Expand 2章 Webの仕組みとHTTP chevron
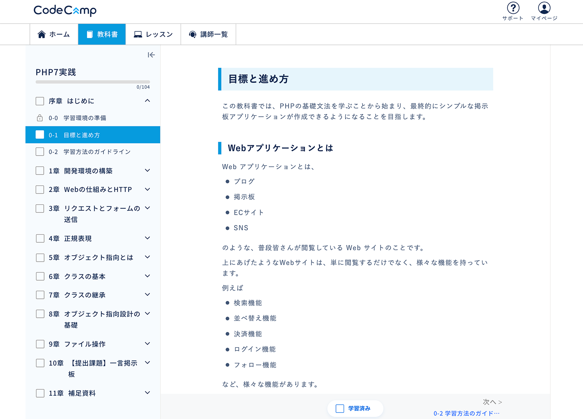This screenshot has width=583, height=419. click(148, 189)
